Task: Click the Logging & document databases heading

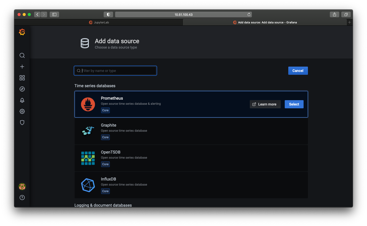Action: (103, 205)
